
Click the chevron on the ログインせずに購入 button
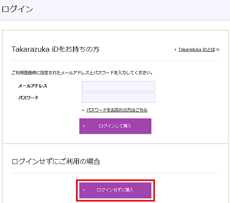pos(84,190)
